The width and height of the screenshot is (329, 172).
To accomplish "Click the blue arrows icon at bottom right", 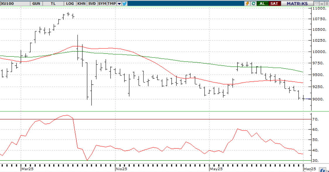I will [323, 170].
